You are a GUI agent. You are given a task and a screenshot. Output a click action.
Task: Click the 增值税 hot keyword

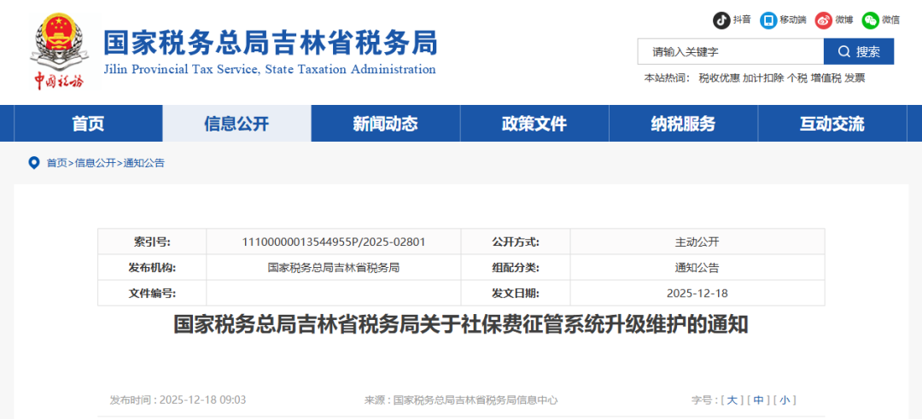pyautogui.click(x=826, y=78)
